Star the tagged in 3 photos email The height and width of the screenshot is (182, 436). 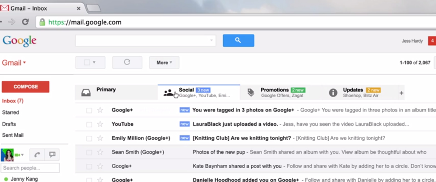pos(100,110)
